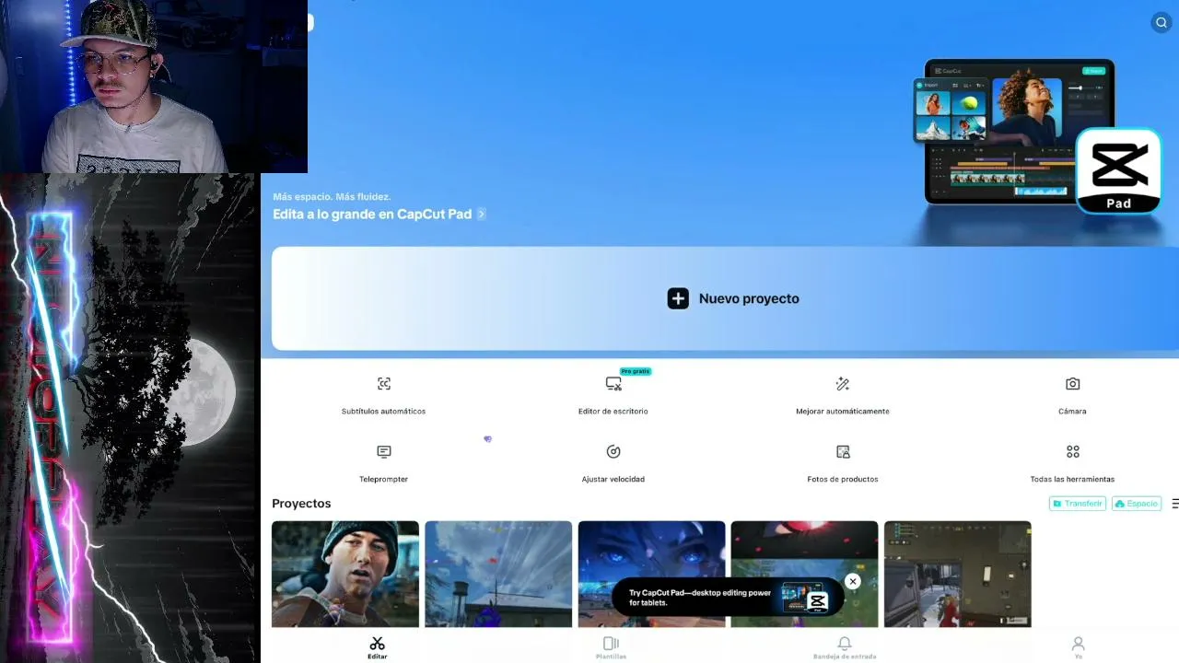Open the Subtítulos automáticos tool
Viewport: 1179px width, 663px height.
(x=383, y=396)
